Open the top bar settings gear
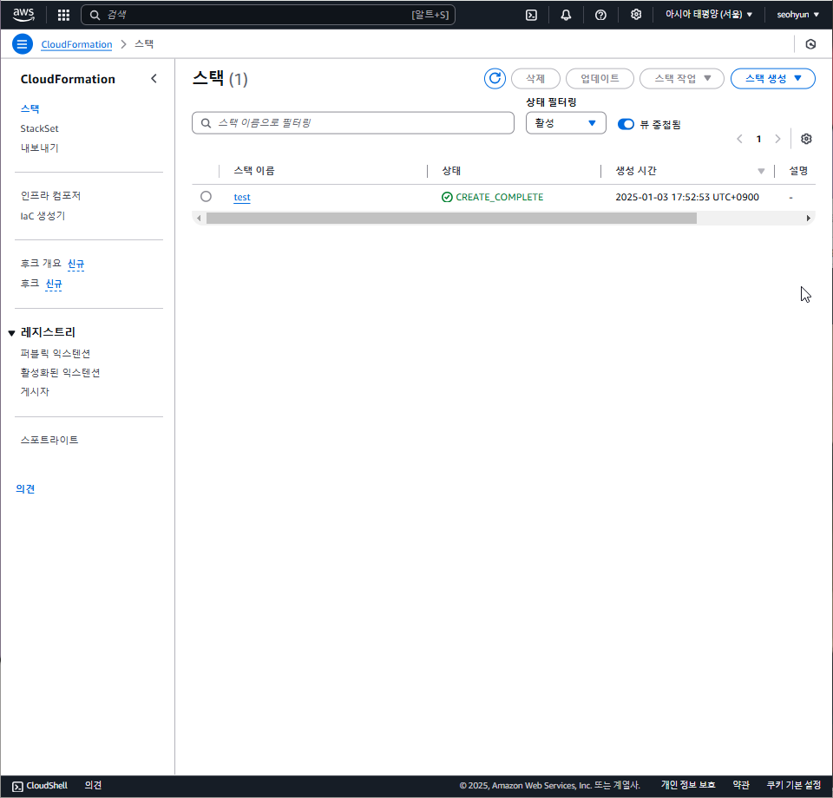This screenshot has height=798, width=833. coord(636,15)
